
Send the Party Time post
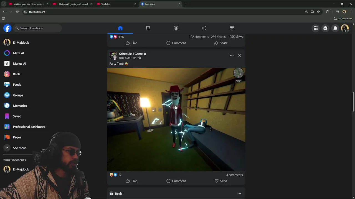(x=221, y=181)
